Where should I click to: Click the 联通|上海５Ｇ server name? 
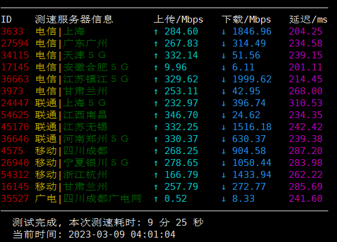[x=71, y=103]
